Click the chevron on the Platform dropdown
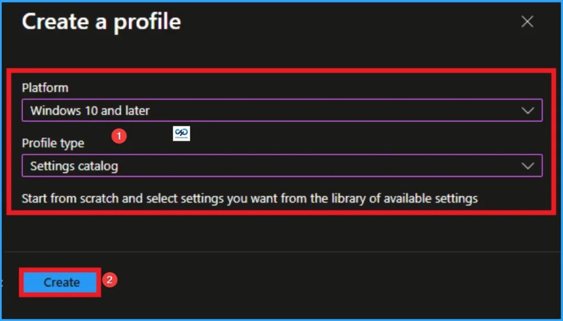 tap(527, 110)
